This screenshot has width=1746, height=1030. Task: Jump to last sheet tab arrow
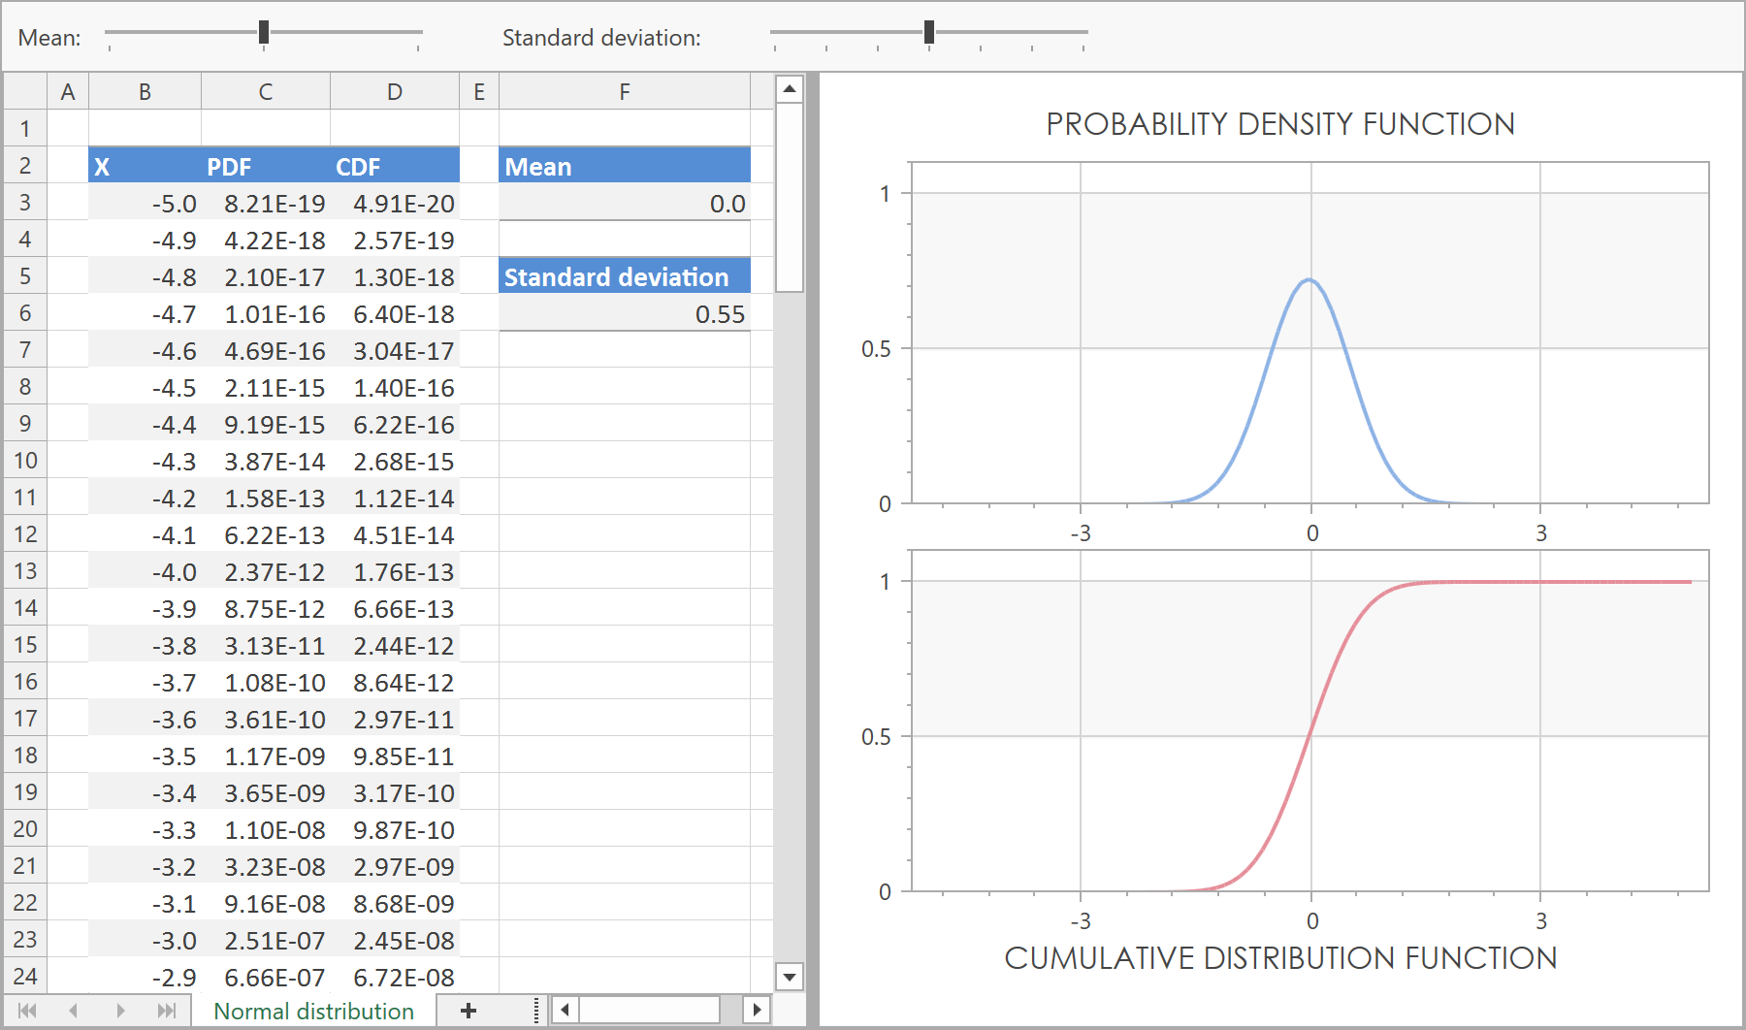(167, 1011)
